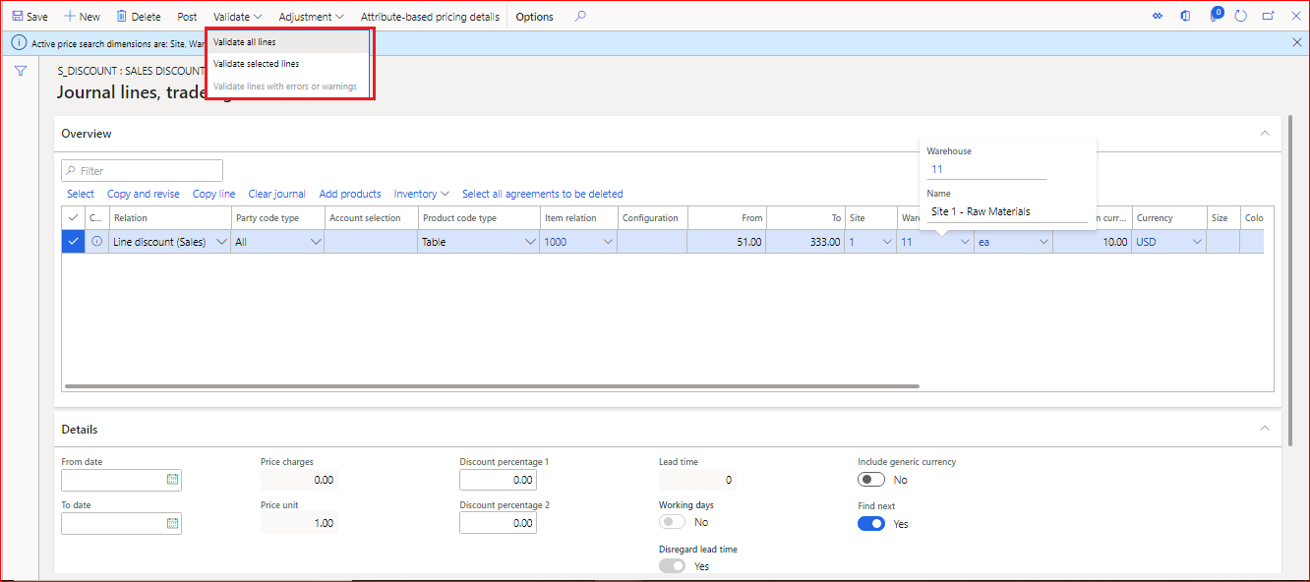Collapse the Details section chevron
This screenshot has height=582, width=1310.
pos(1265,429)
